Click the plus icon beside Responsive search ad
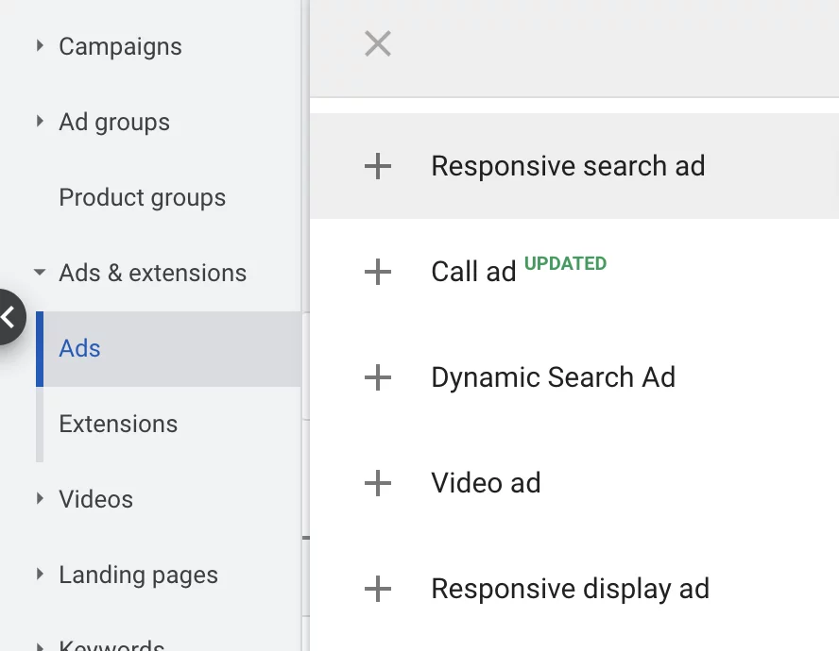 [x=378, y=166]
